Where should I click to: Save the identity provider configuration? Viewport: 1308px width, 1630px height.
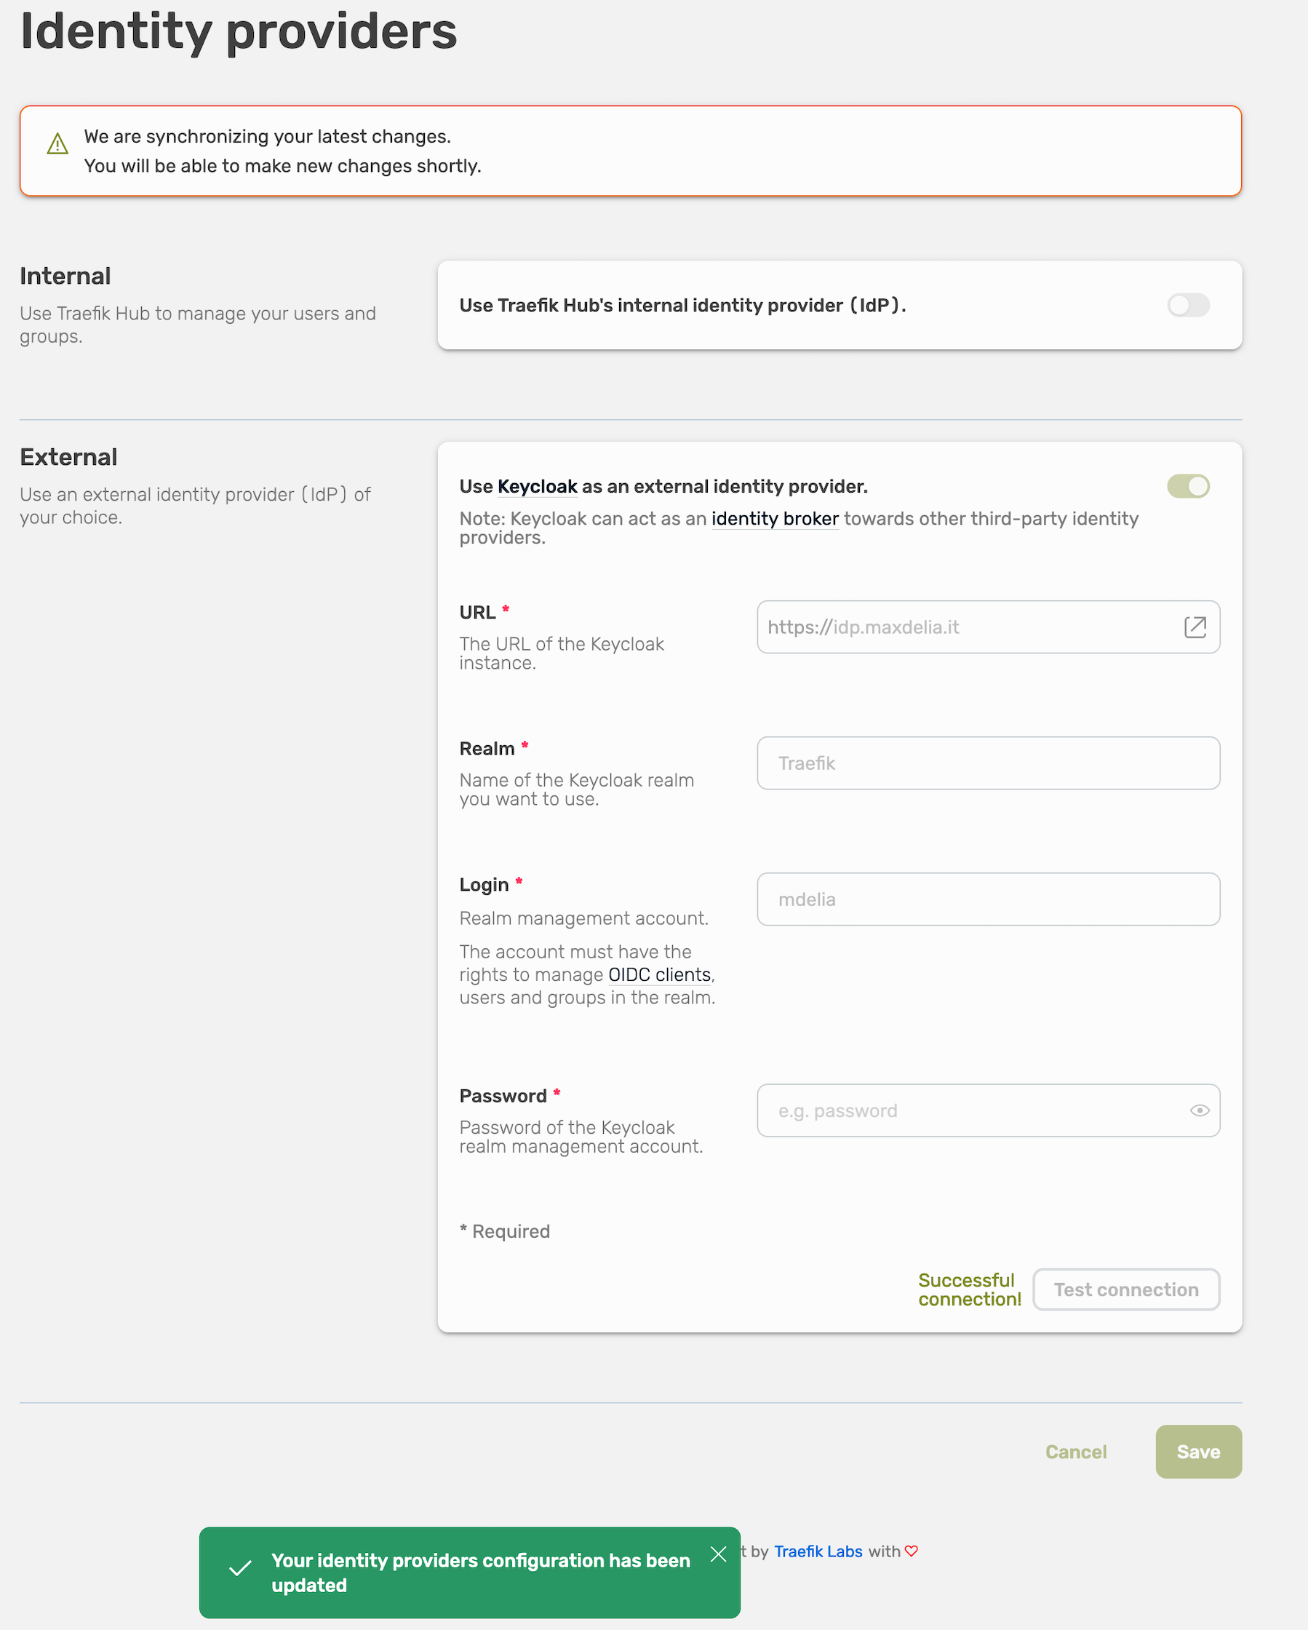click(x=1197, y=1452)
